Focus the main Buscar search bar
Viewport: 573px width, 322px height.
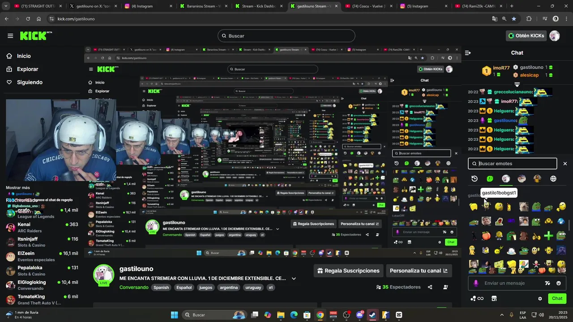pos(286,36)
